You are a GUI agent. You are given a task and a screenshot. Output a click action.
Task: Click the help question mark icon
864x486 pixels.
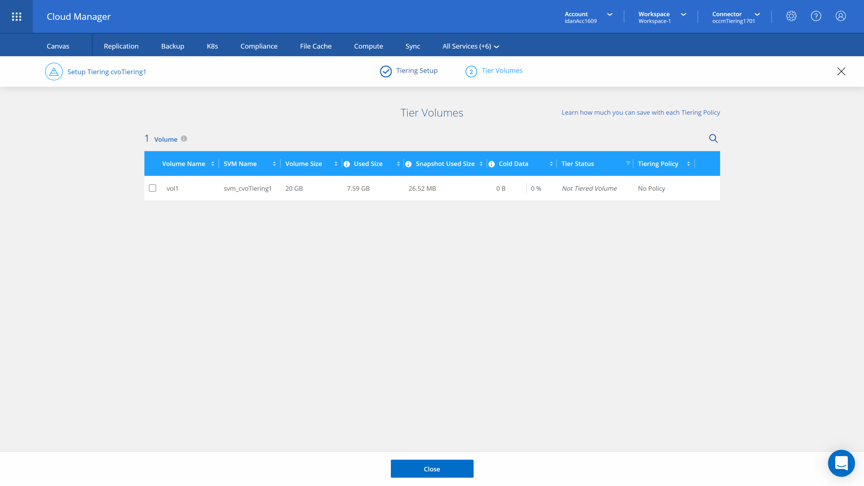[816, 16]
